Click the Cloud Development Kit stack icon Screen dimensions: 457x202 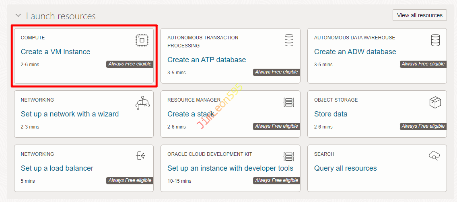288,157
